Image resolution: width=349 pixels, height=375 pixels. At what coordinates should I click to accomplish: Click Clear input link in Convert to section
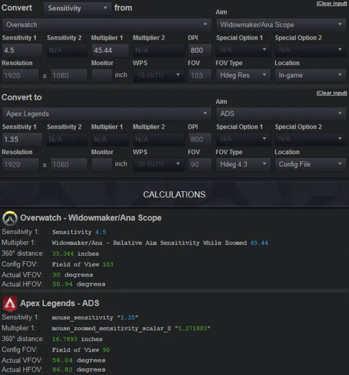tap(332, 93)
